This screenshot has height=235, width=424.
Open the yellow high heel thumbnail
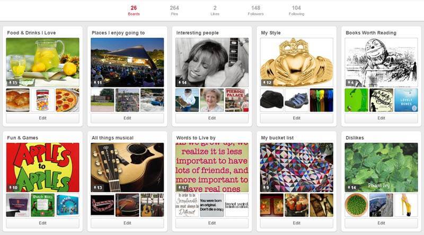[406, 205]
